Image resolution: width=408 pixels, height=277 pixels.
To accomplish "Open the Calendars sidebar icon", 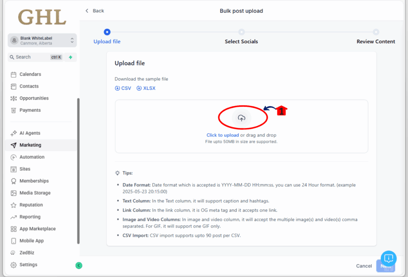I will tap(14, 74).
